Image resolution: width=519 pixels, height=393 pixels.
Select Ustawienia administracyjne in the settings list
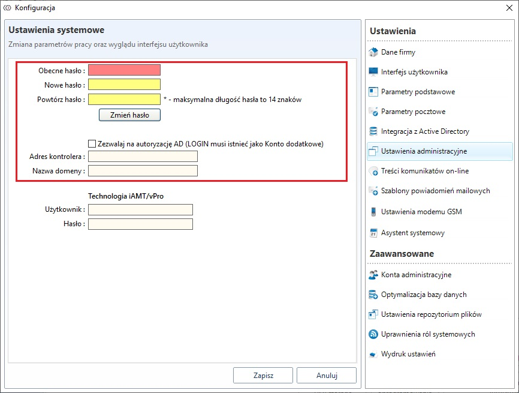coord(424,151)
